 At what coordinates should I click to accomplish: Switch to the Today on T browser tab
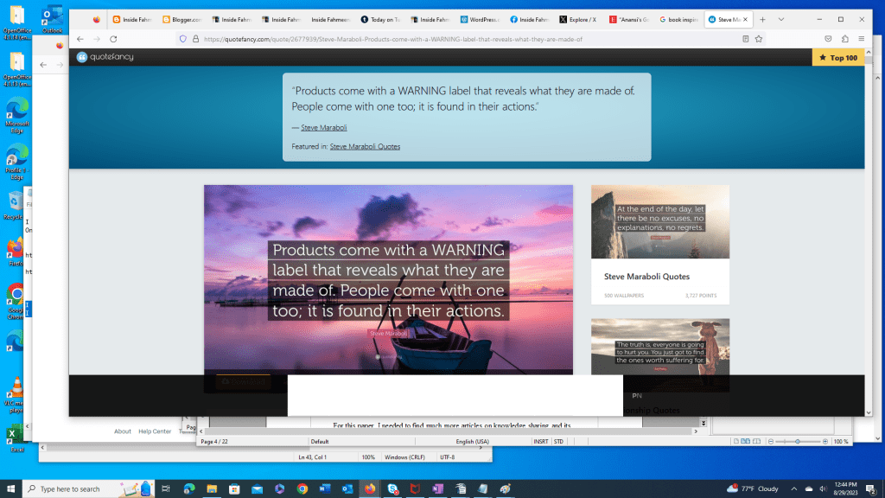pos(381,19)
